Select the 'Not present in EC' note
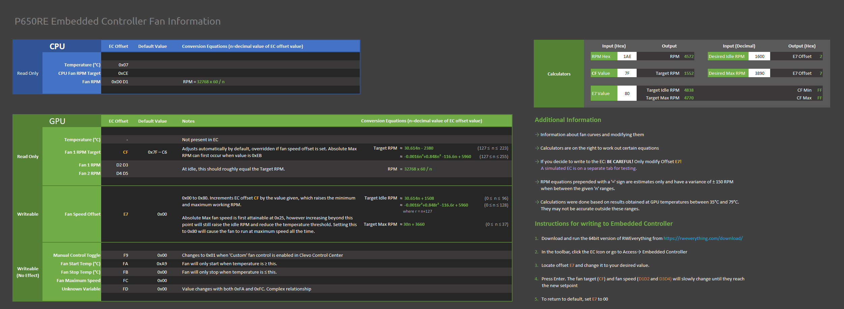Screen dimensions: 844x309 [200, 140]
